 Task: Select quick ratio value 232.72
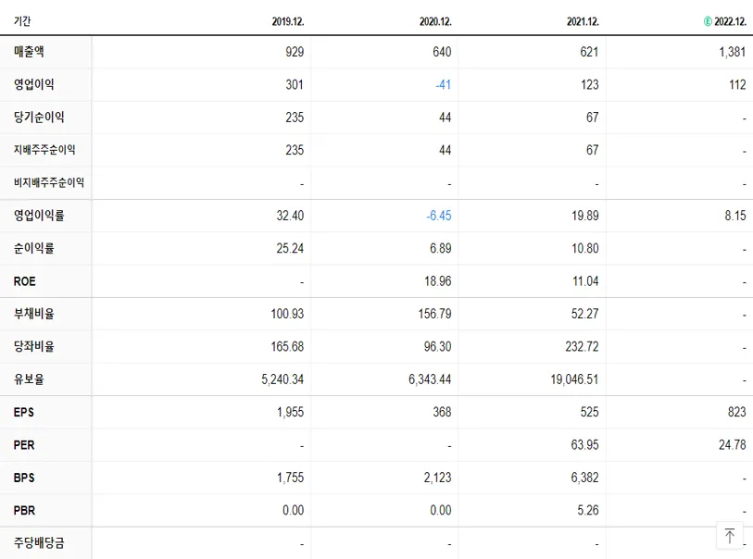pyautogui.click(x=582, y=346)
